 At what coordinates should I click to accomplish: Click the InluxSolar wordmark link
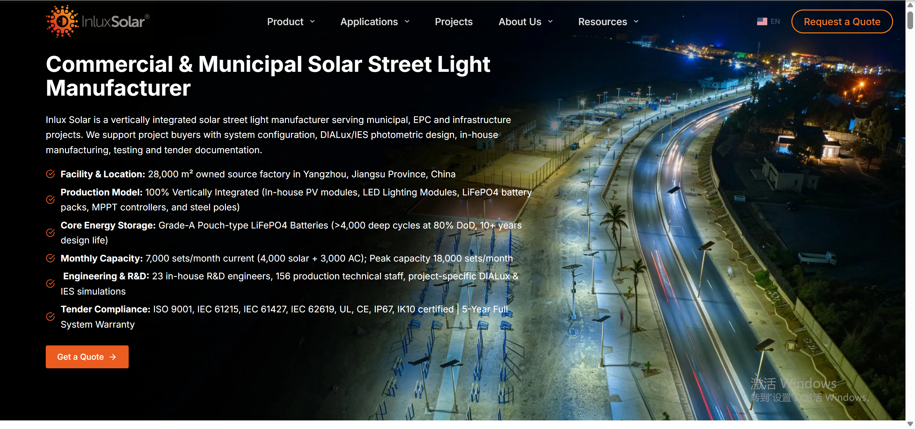tap(115, 22)
